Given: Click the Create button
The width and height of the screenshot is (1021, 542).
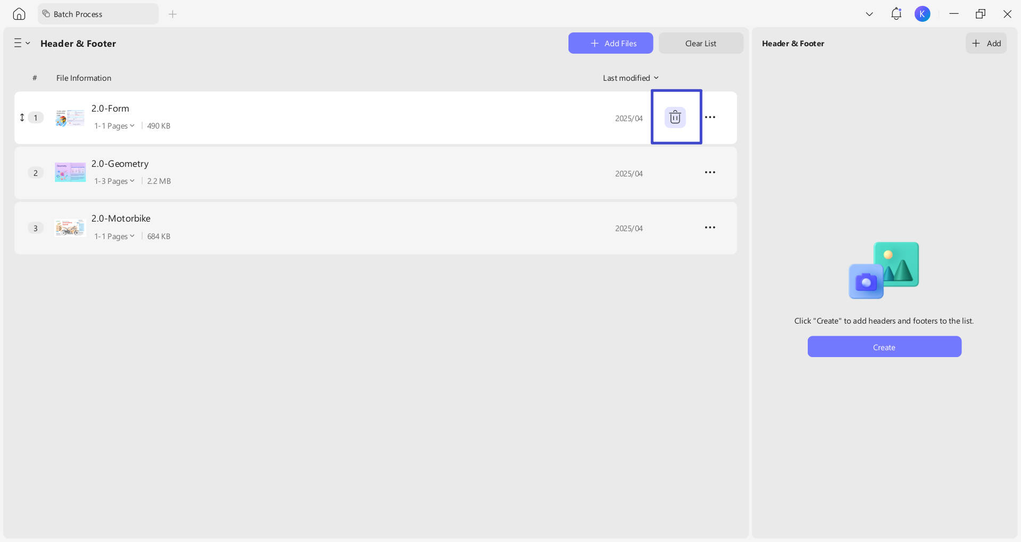Looking at the screenshot, I should tap(884, 346).
